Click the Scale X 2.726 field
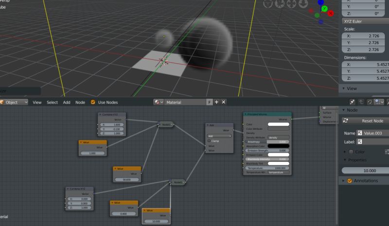This screenshot has height=226, width=389. click(x=363, y=36)
